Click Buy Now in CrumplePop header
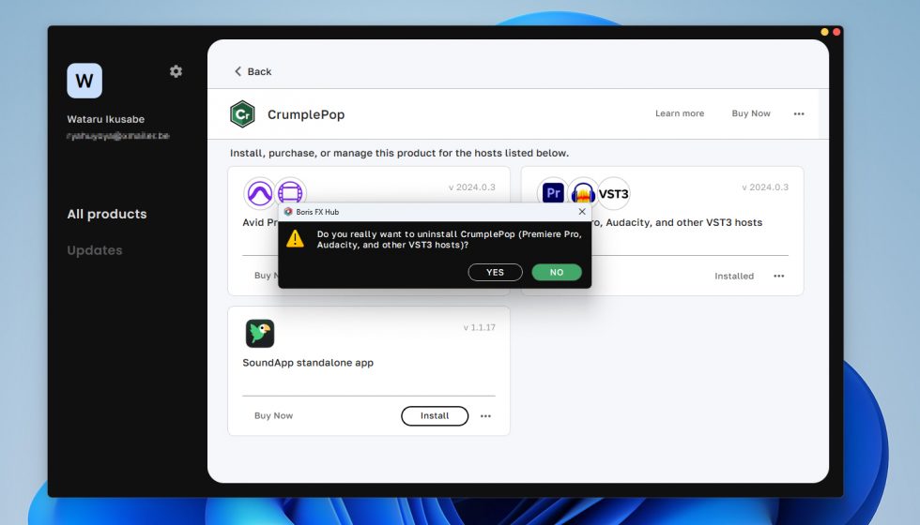This screenshot has width=920, height=525. pyautogui.click(x=751, y=113)
